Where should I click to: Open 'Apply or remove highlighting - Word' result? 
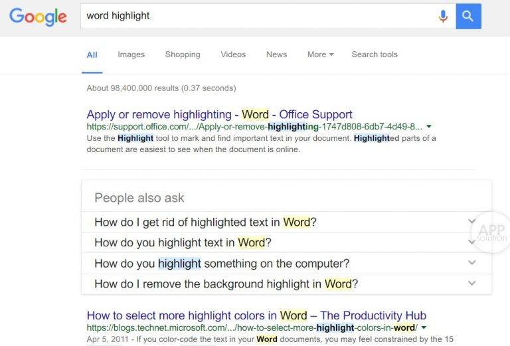tap(219, 114)
